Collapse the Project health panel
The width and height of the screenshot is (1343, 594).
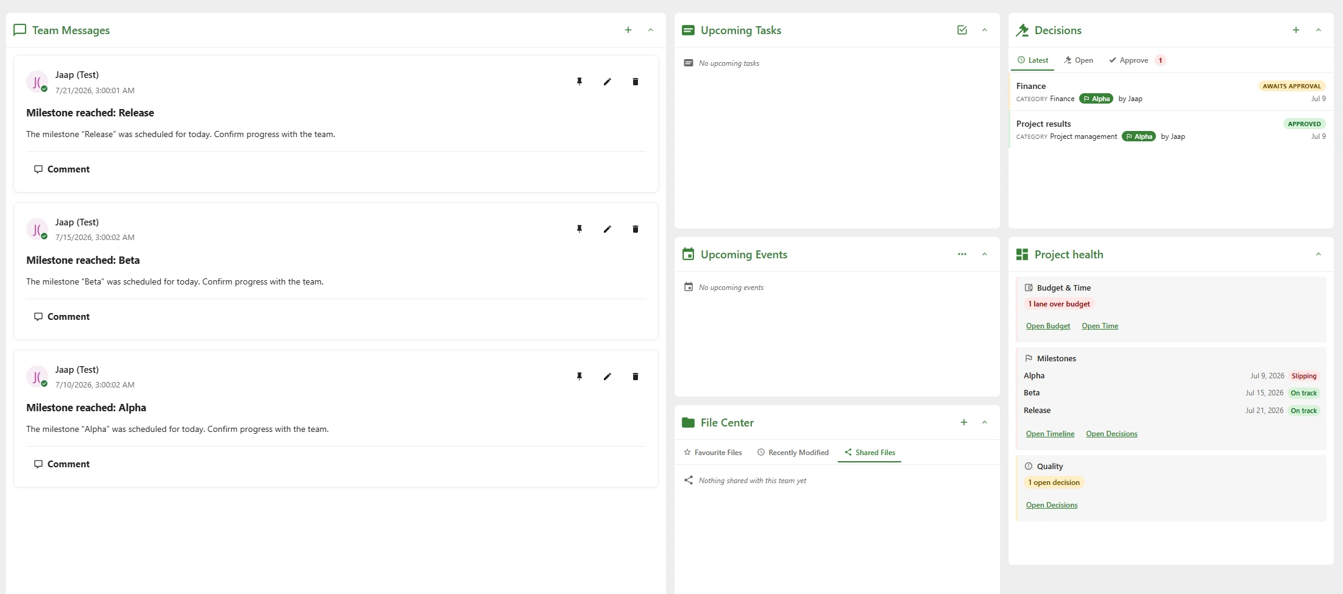pos(1319,254)
